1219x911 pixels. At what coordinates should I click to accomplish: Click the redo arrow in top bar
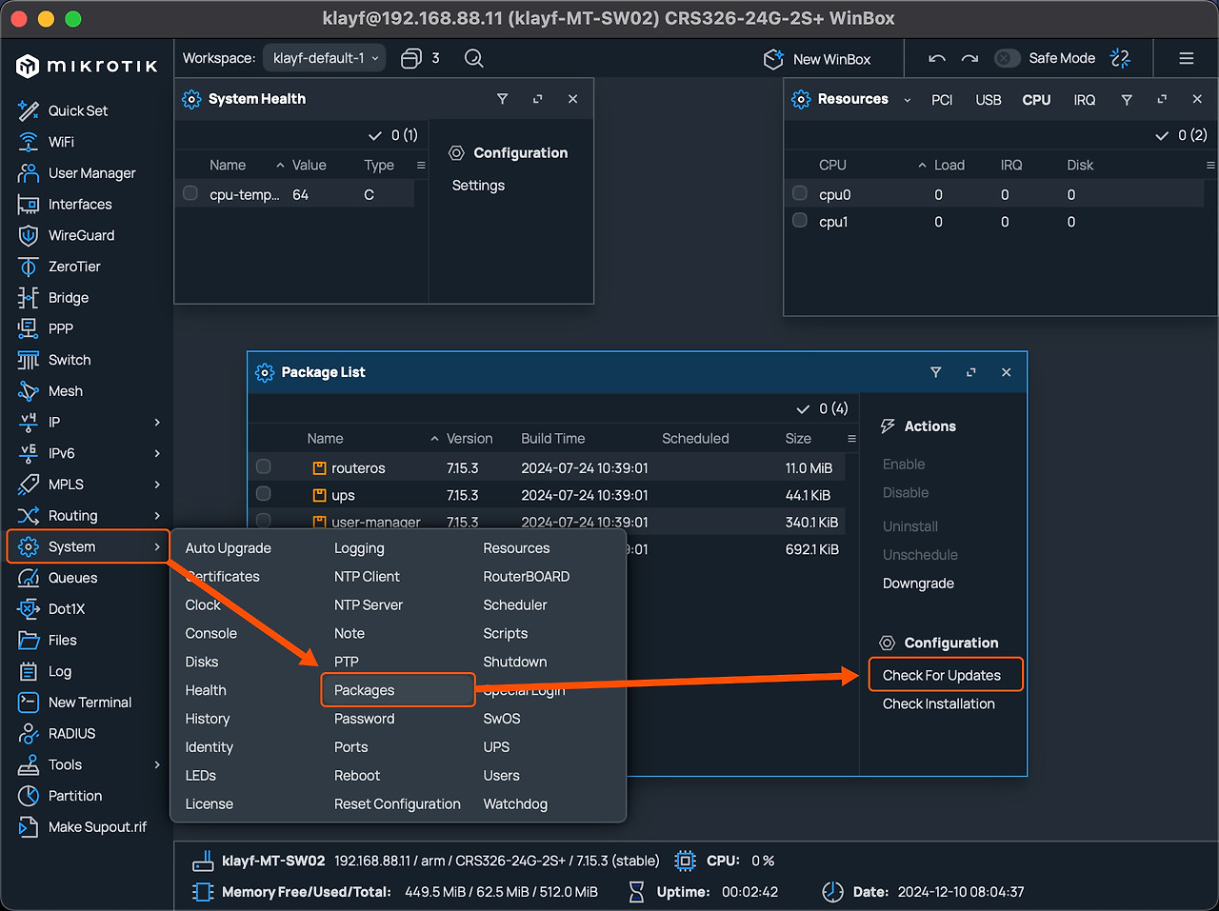pos(969,58)
